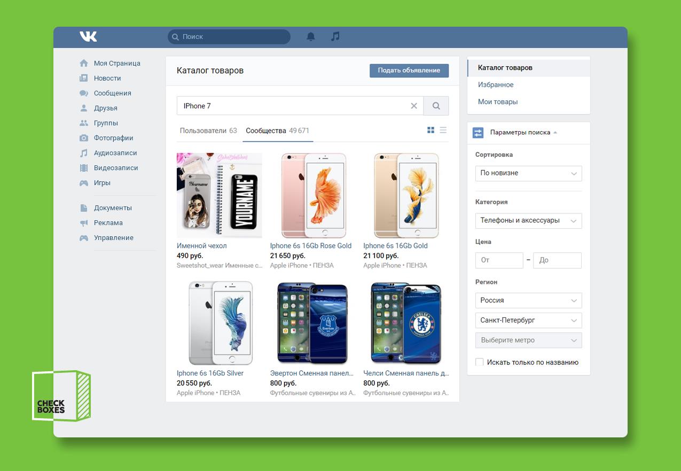Image resolution: width=681 pixels, height=471 pixels.
Task: Open the Телефоны и аксессуары category dropdown
Action: (x=528, y=220)
